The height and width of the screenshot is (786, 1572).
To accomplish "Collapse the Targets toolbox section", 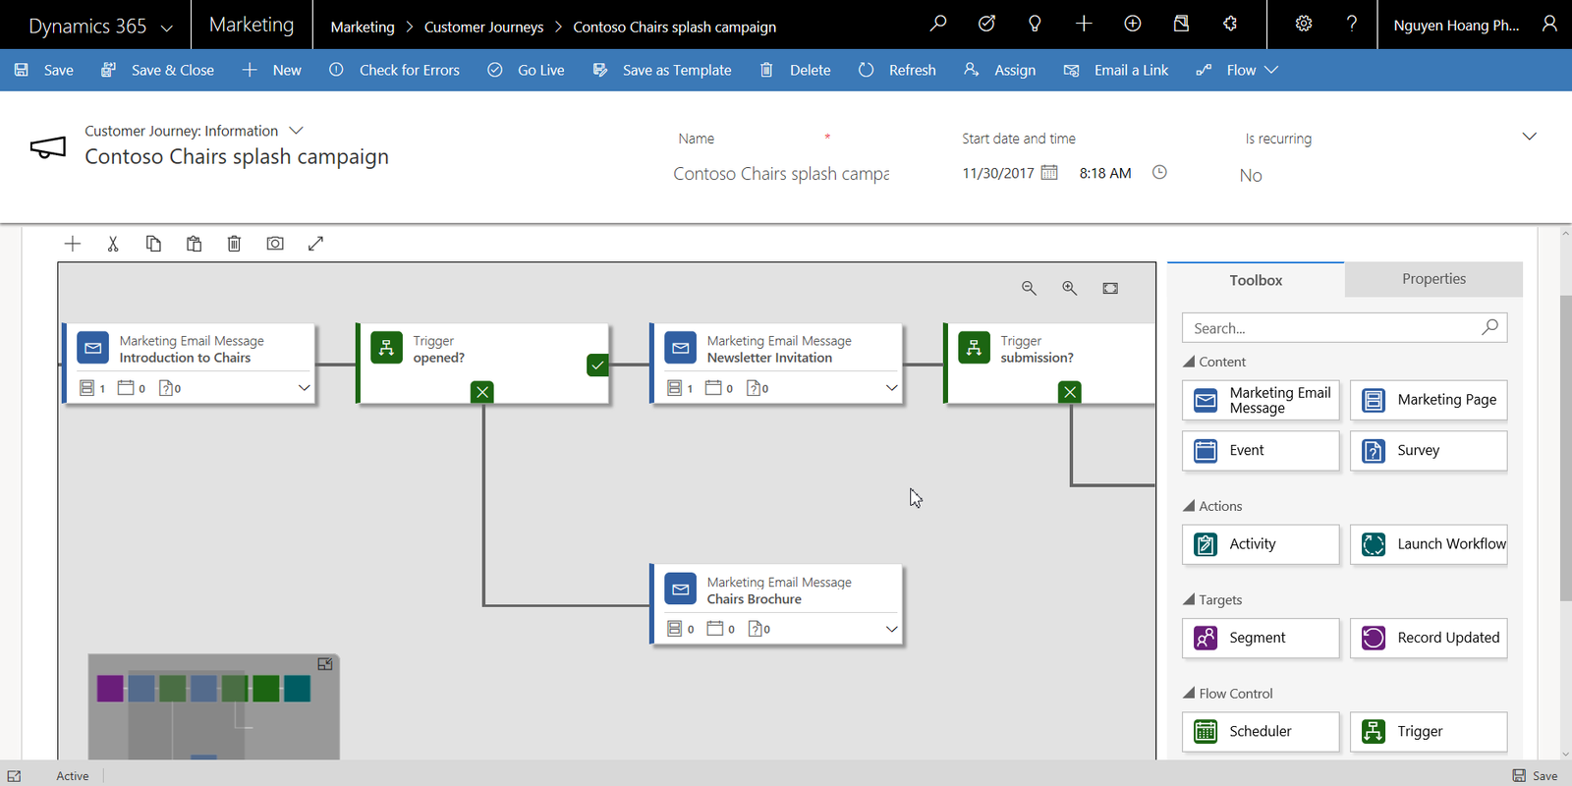I will click(1189, 599).
